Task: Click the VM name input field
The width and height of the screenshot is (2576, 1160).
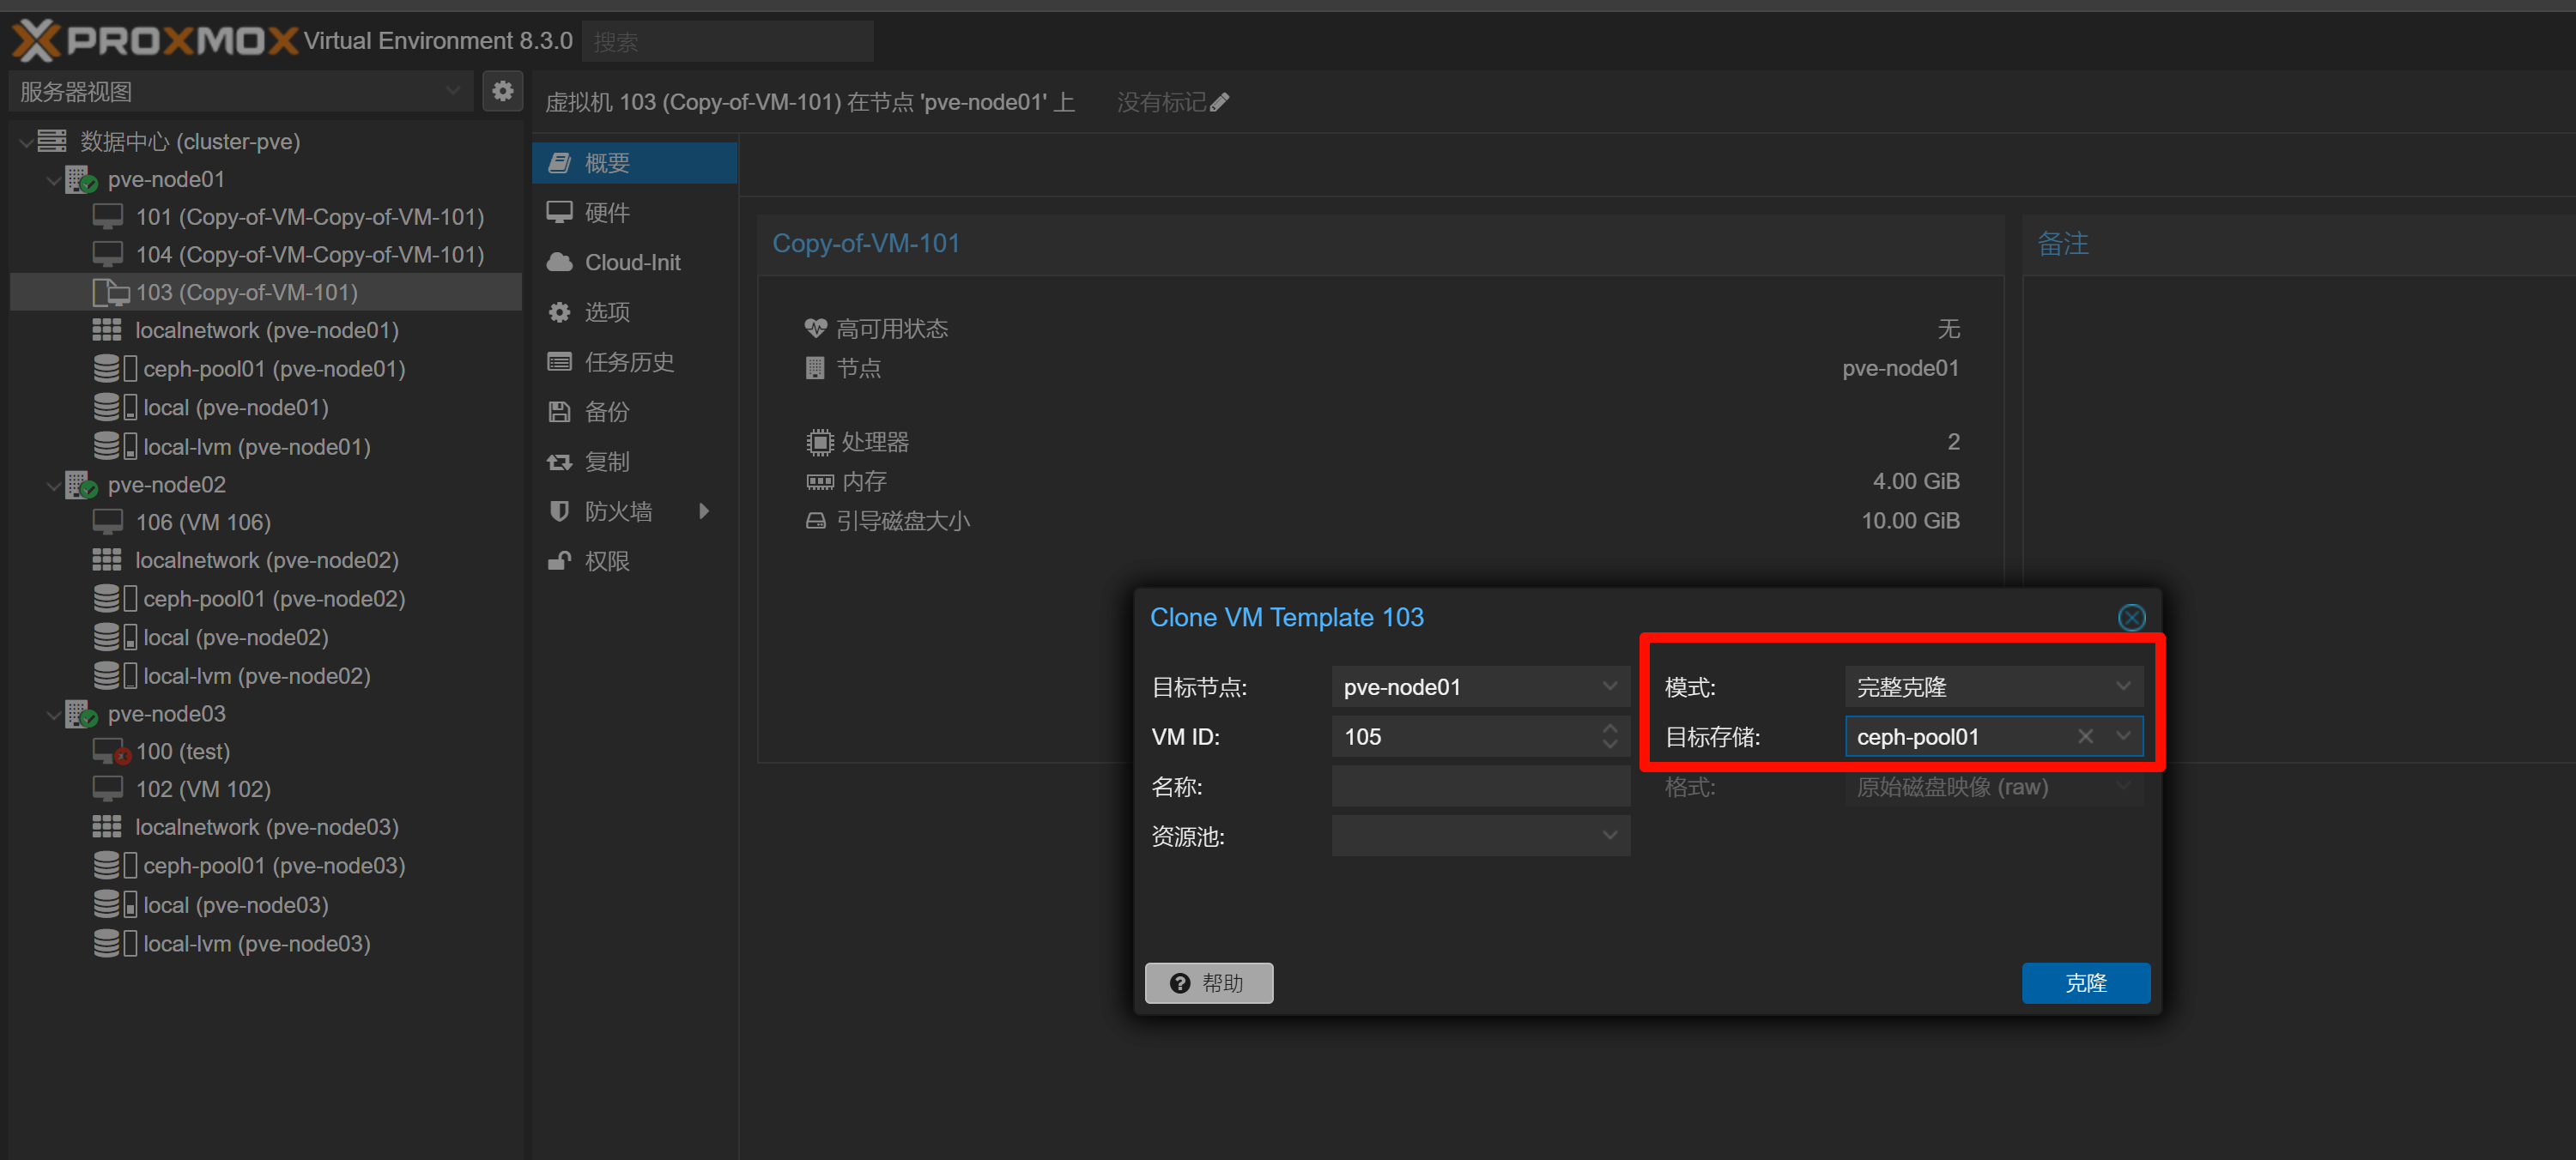Action: [x=1480, y=786]
